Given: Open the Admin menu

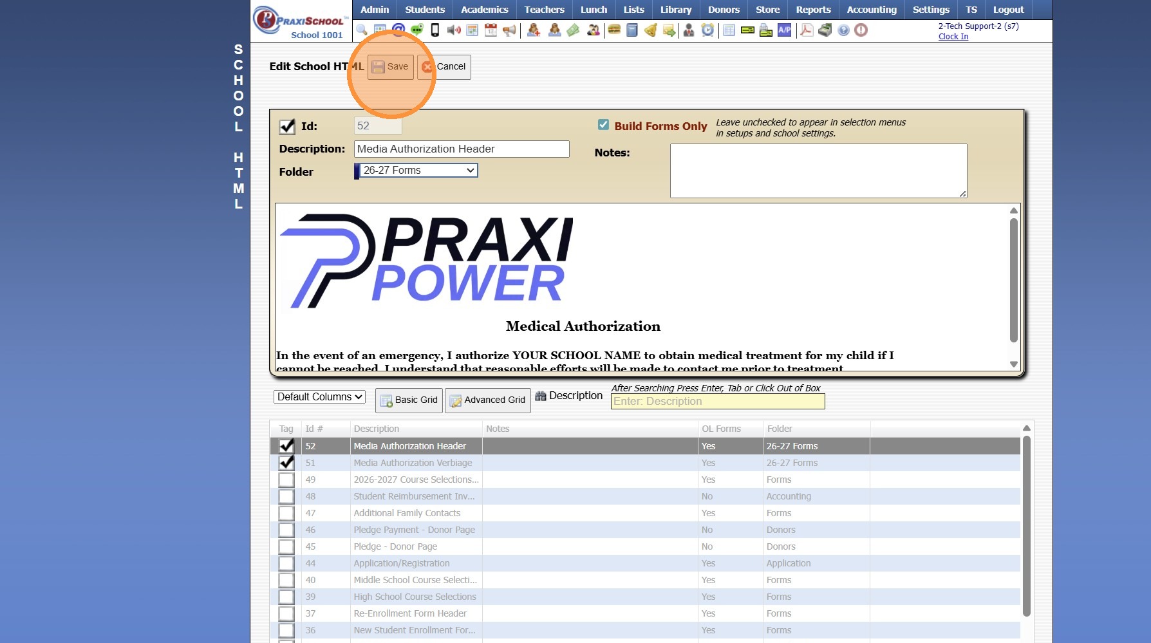Looking at the screenshot, I should pyautogui.click(x=375, y=10).
